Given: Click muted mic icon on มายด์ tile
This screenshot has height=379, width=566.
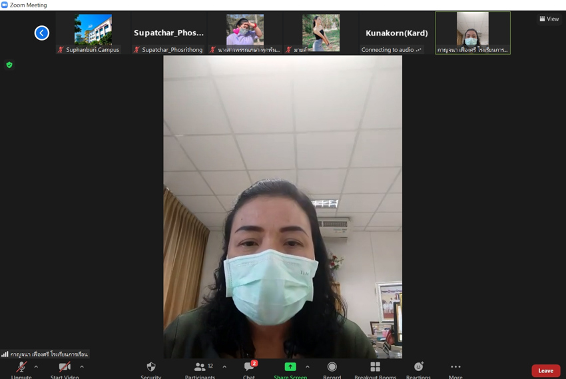Looking at the screenshot, I should coord(288,50).
